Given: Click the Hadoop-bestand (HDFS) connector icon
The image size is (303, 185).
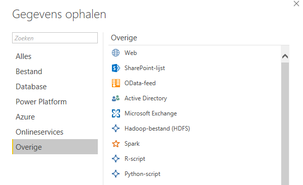Looking at the screenshot, I should tap(115, 129).
